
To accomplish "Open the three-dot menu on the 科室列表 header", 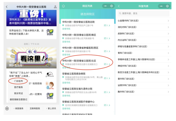I will click(x=161, y=6).
